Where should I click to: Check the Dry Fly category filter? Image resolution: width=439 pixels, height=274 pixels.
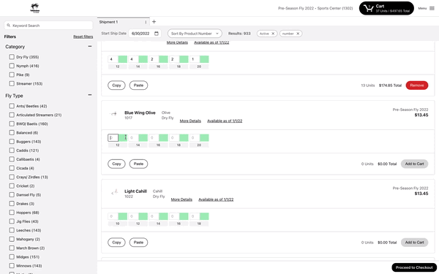point(12,57)
